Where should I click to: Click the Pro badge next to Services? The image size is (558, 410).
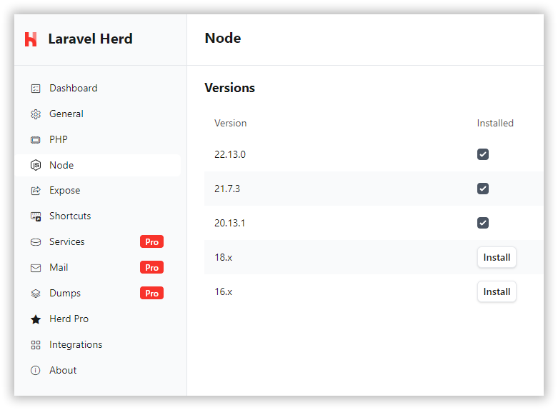click(x=151, y=241)
